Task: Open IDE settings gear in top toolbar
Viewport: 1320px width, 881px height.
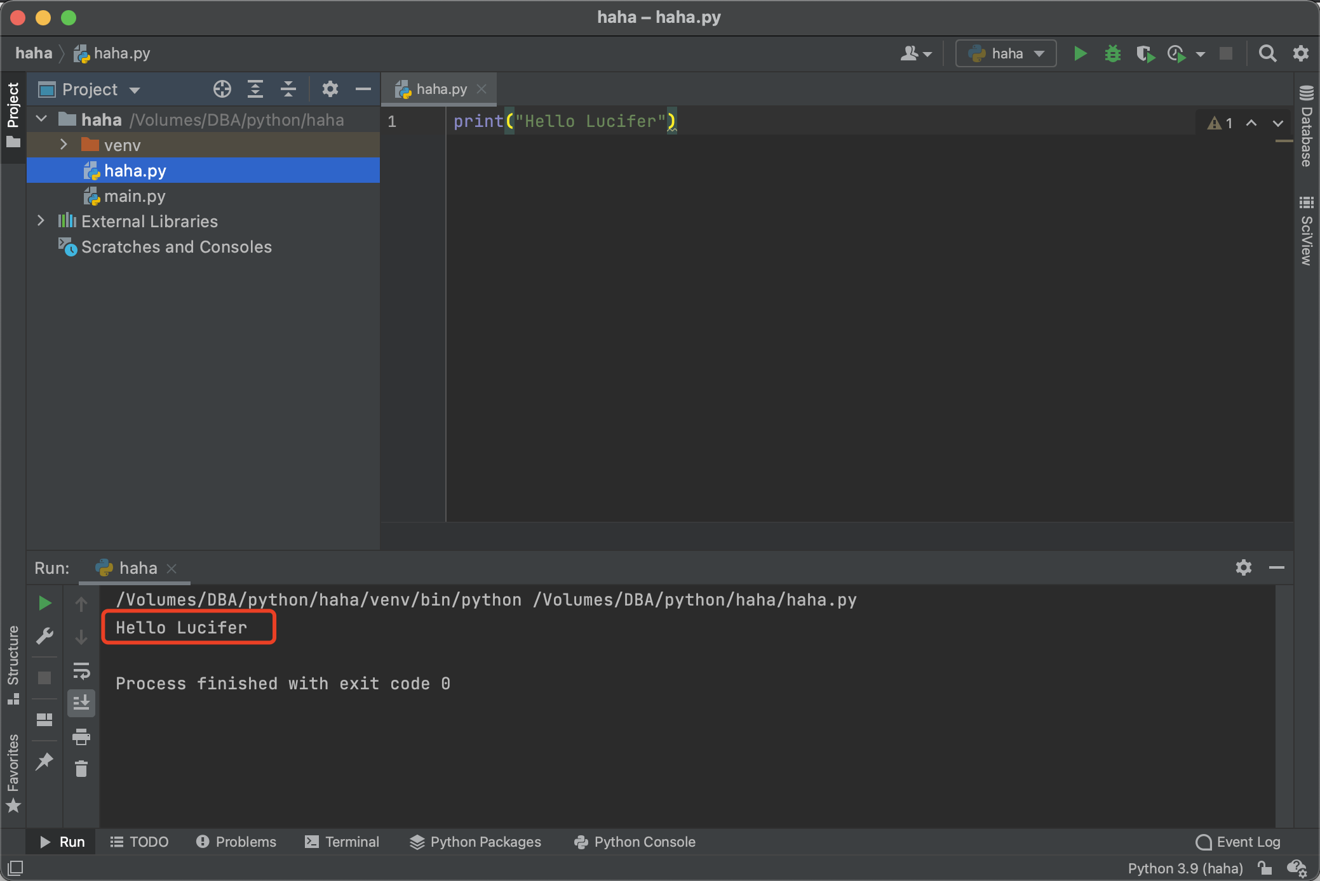Action: [1300, 53]
